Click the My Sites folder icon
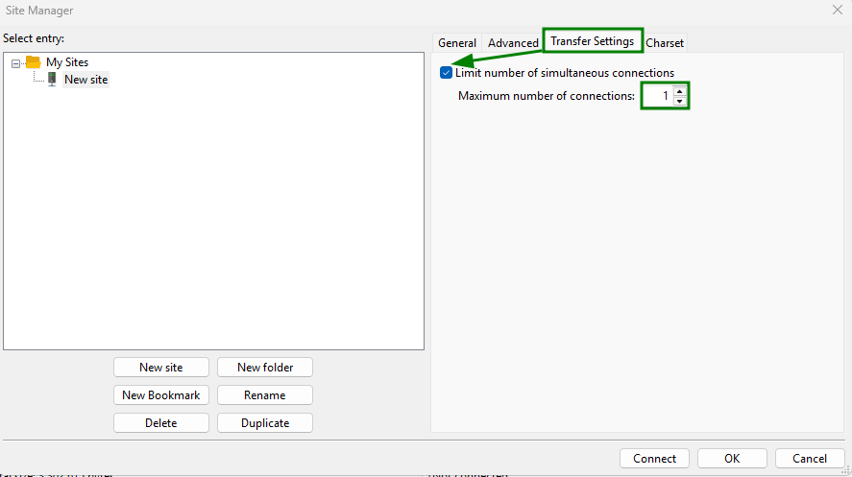The height and width of the screenshot is (477, 852). coord(33,62)
